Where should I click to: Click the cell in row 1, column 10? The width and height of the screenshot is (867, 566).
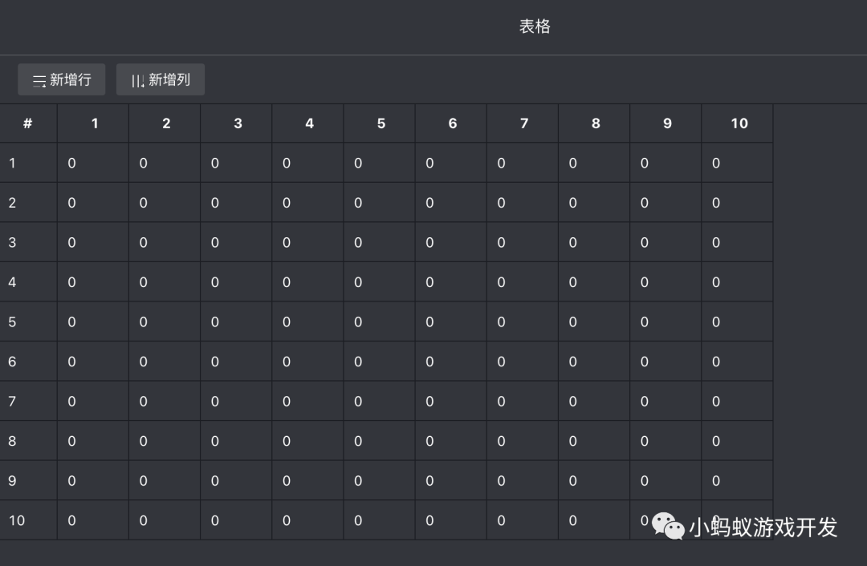pos(738,163)
